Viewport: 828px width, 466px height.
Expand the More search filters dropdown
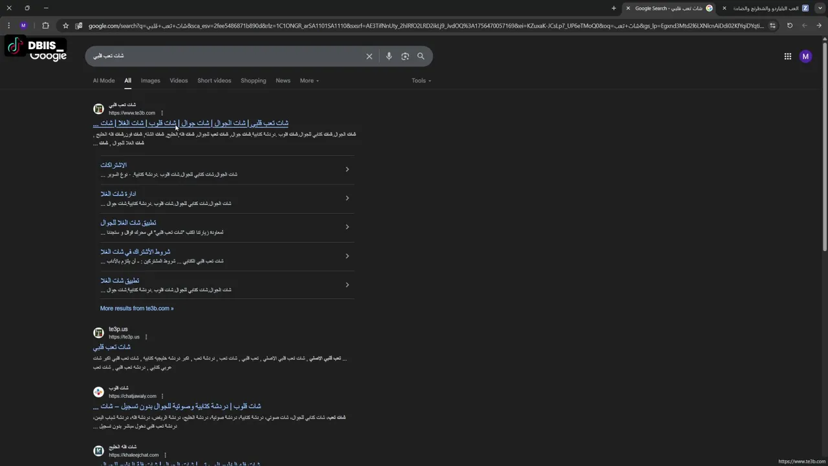309,81
